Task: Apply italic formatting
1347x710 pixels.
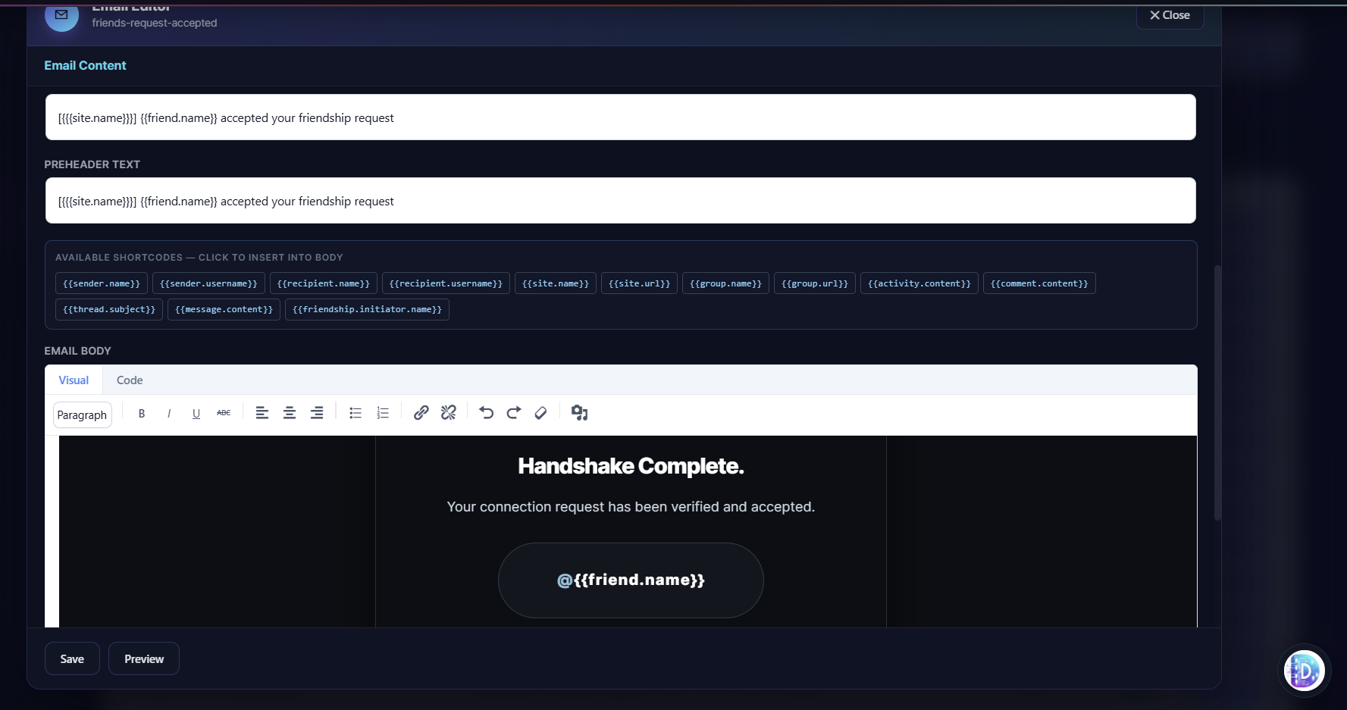Action: coord(169,413)
